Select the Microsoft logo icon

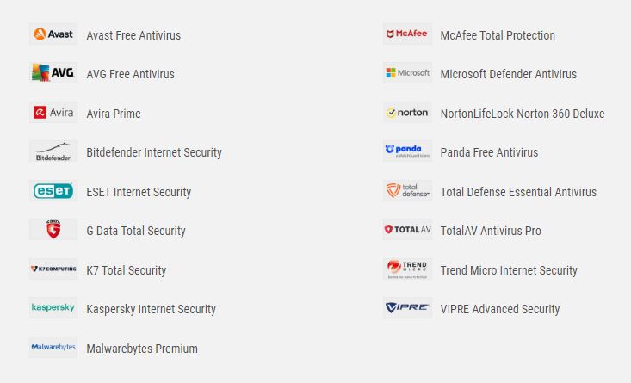pyautogui.click(x=407, y=73)
